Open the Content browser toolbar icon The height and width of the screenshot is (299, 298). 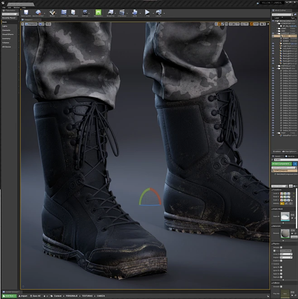[64, 13]
